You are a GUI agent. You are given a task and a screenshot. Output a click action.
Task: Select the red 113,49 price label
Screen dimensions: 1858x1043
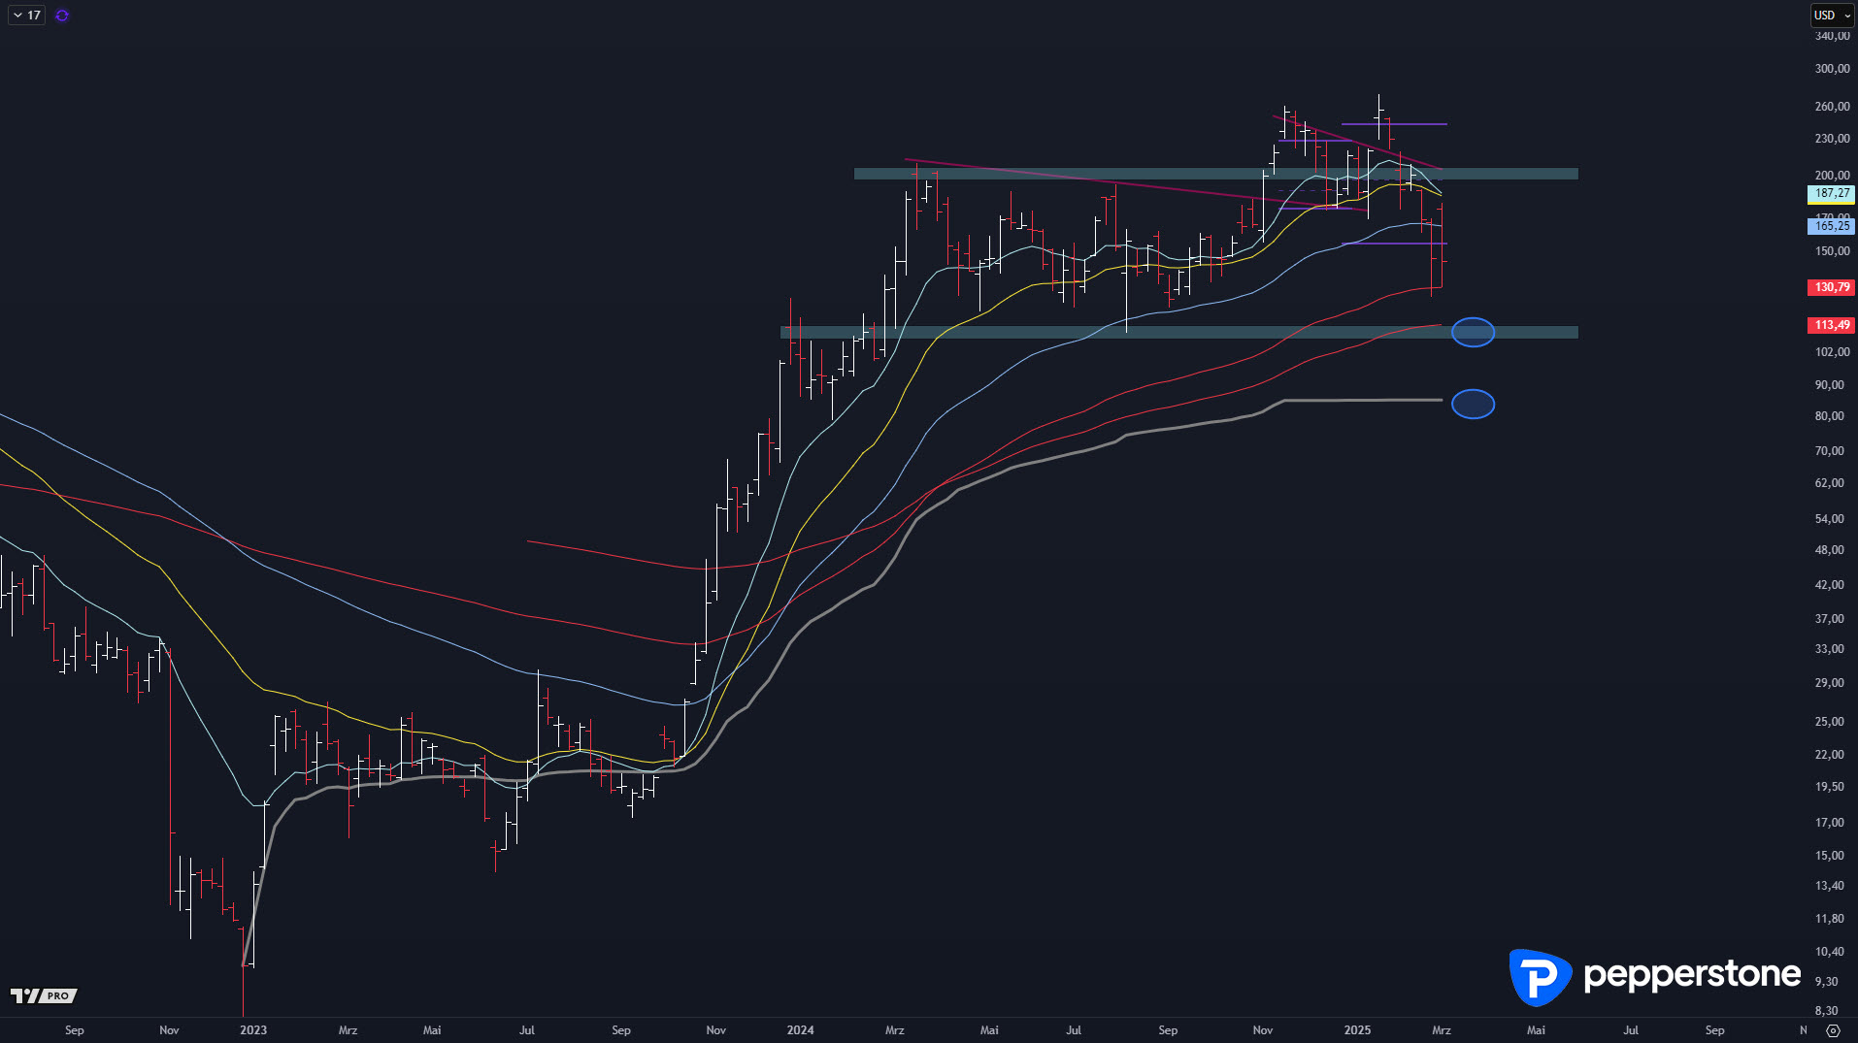[x=1831, y=325]
